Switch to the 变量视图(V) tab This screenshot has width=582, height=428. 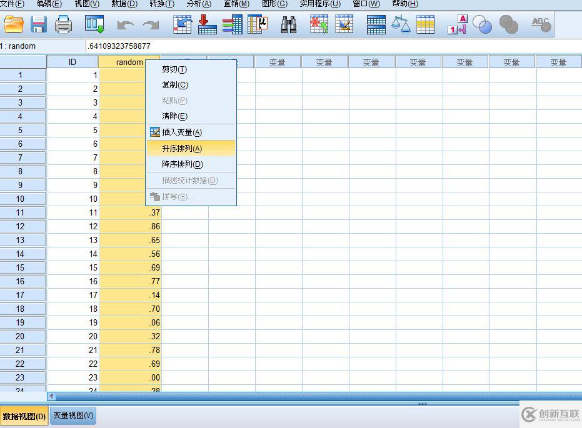pos(73,416)
